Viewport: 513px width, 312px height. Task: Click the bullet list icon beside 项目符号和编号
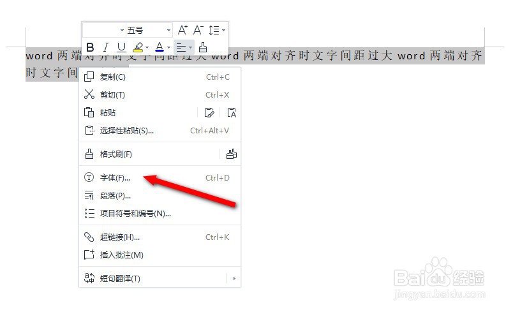[x=89, y=213]
